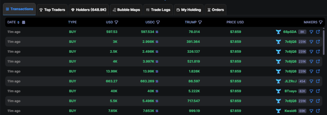Open external link for BTxayo transaction
The image size is (327, 115).
click(318, 91)
